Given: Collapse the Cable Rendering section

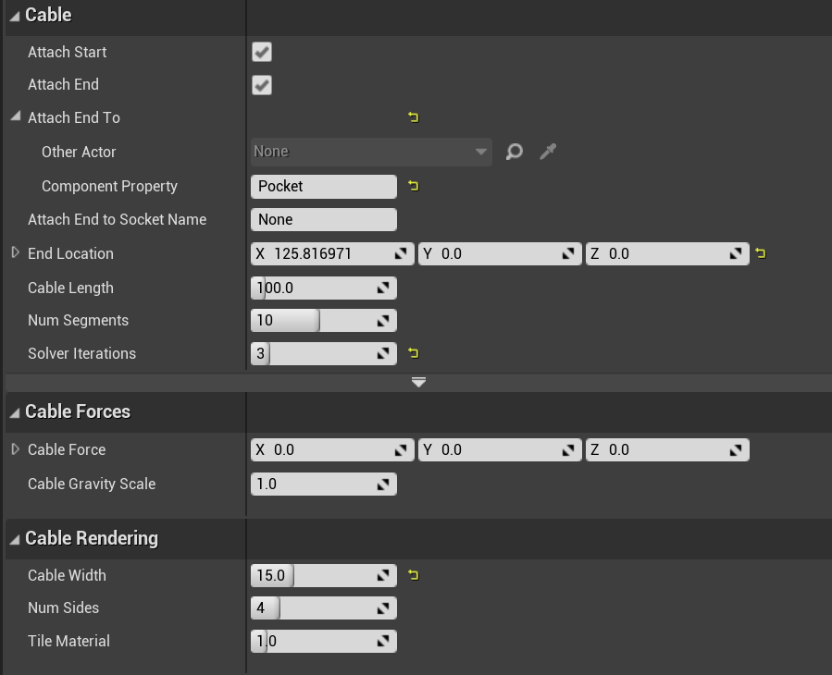Looking at the screenshot, I should (x=15, y=540).
